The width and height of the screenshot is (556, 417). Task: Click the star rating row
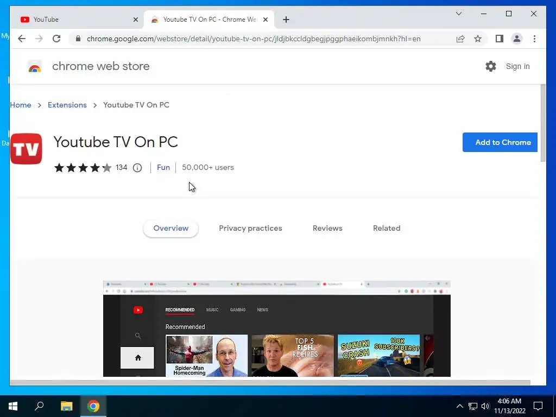click(x=83, y=168)
